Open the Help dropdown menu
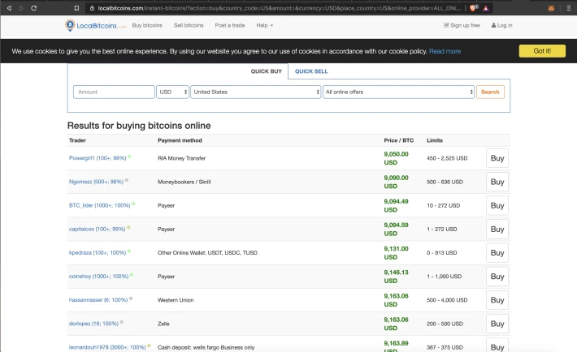 pyautogui.click(x=265, y=25)
